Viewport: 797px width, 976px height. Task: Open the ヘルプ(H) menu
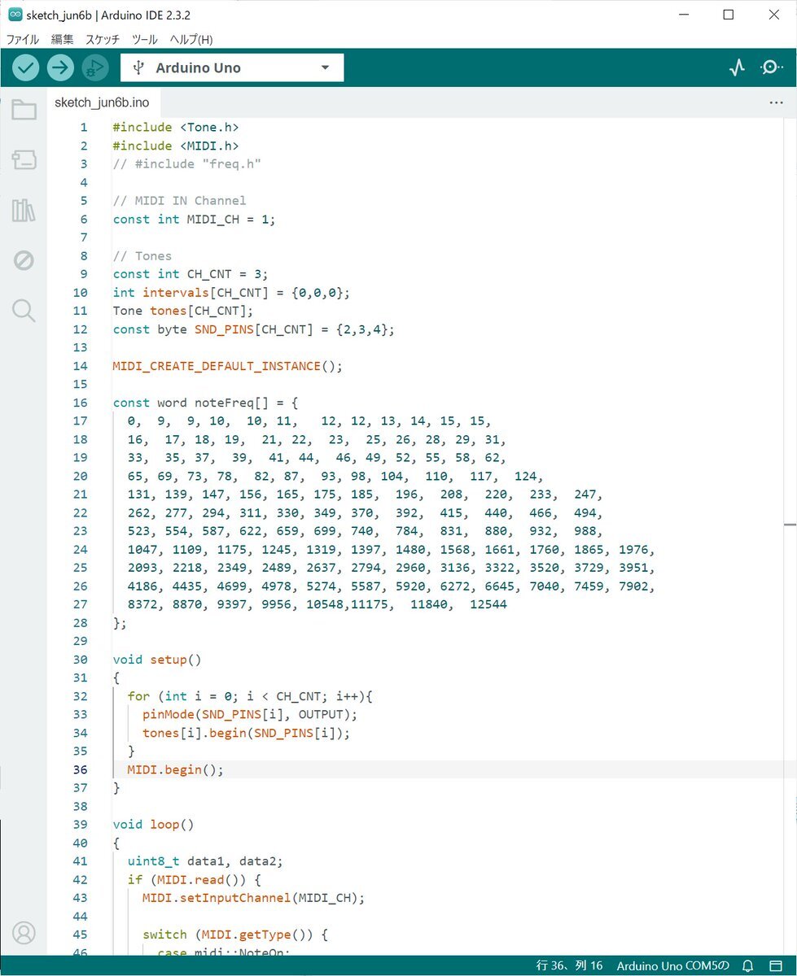coord(191,39)
